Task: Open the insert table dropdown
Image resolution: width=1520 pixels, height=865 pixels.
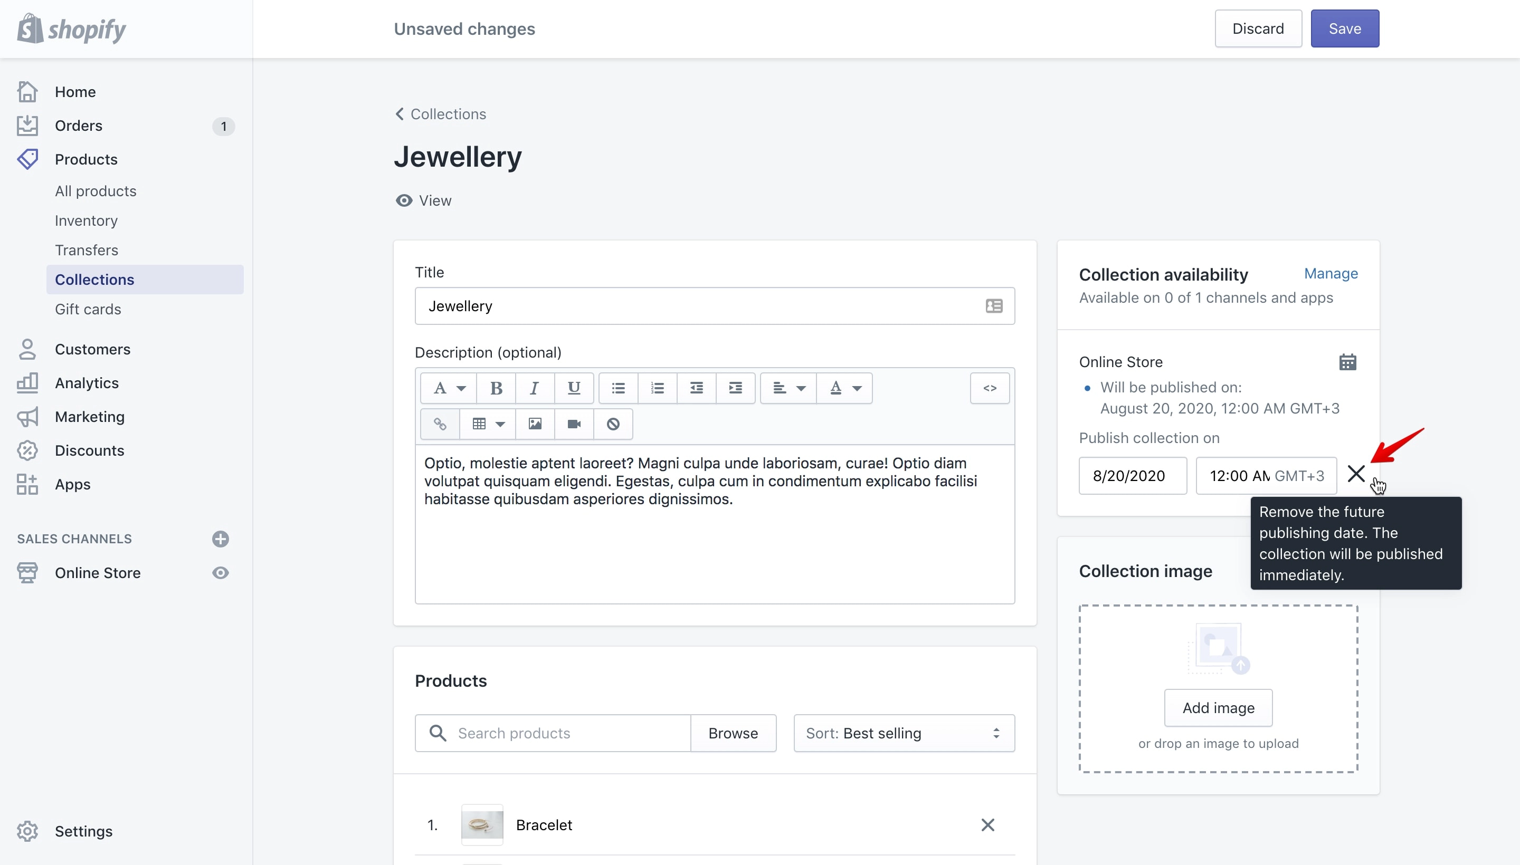Action: [488, 424]
